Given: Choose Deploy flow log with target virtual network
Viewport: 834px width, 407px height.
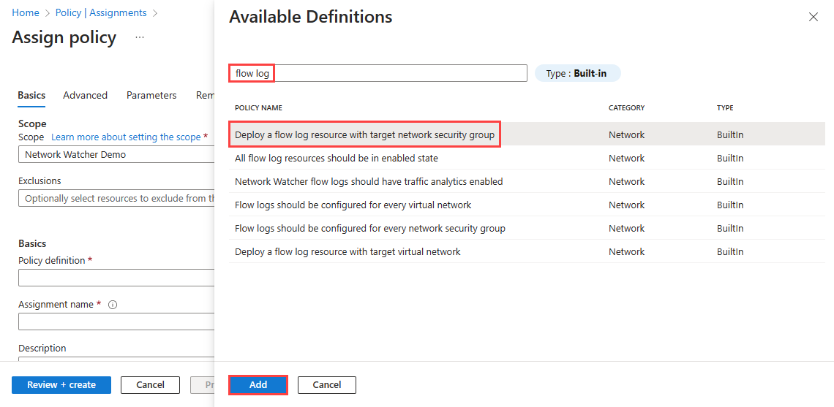Looking at the screenshot, I should (x=347, y=251).
